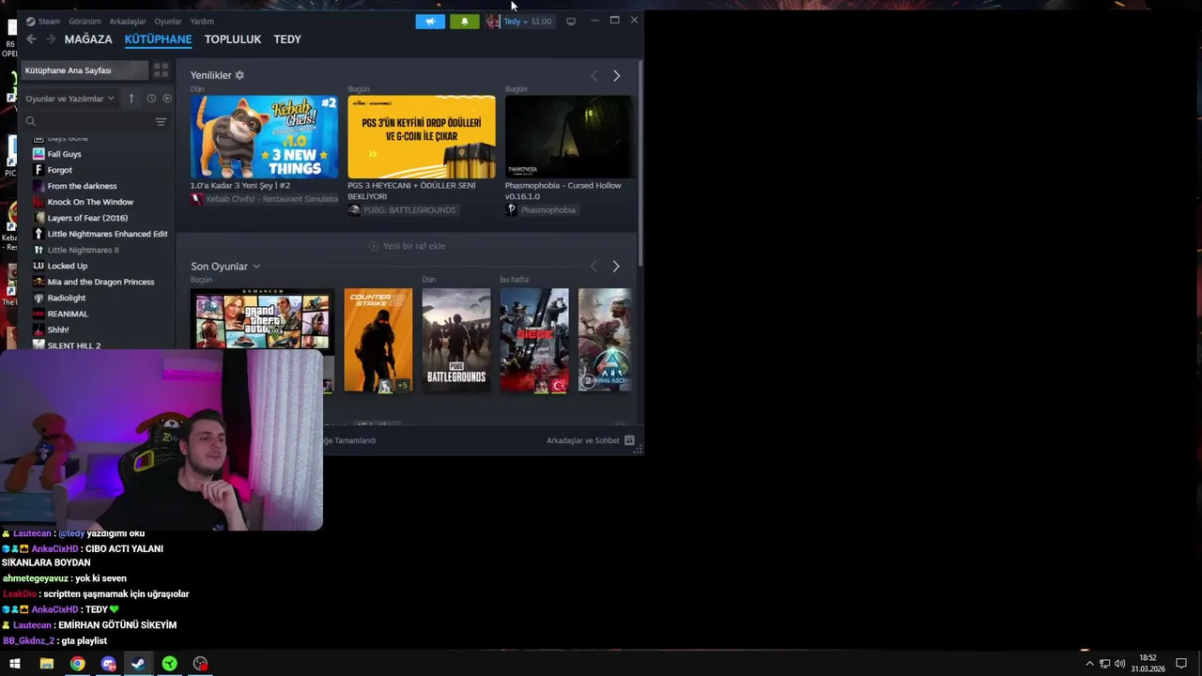Screen dimensions: 1202x676
Task: Switch Steam to Big Picture mode icon
Action: point(571,21)
